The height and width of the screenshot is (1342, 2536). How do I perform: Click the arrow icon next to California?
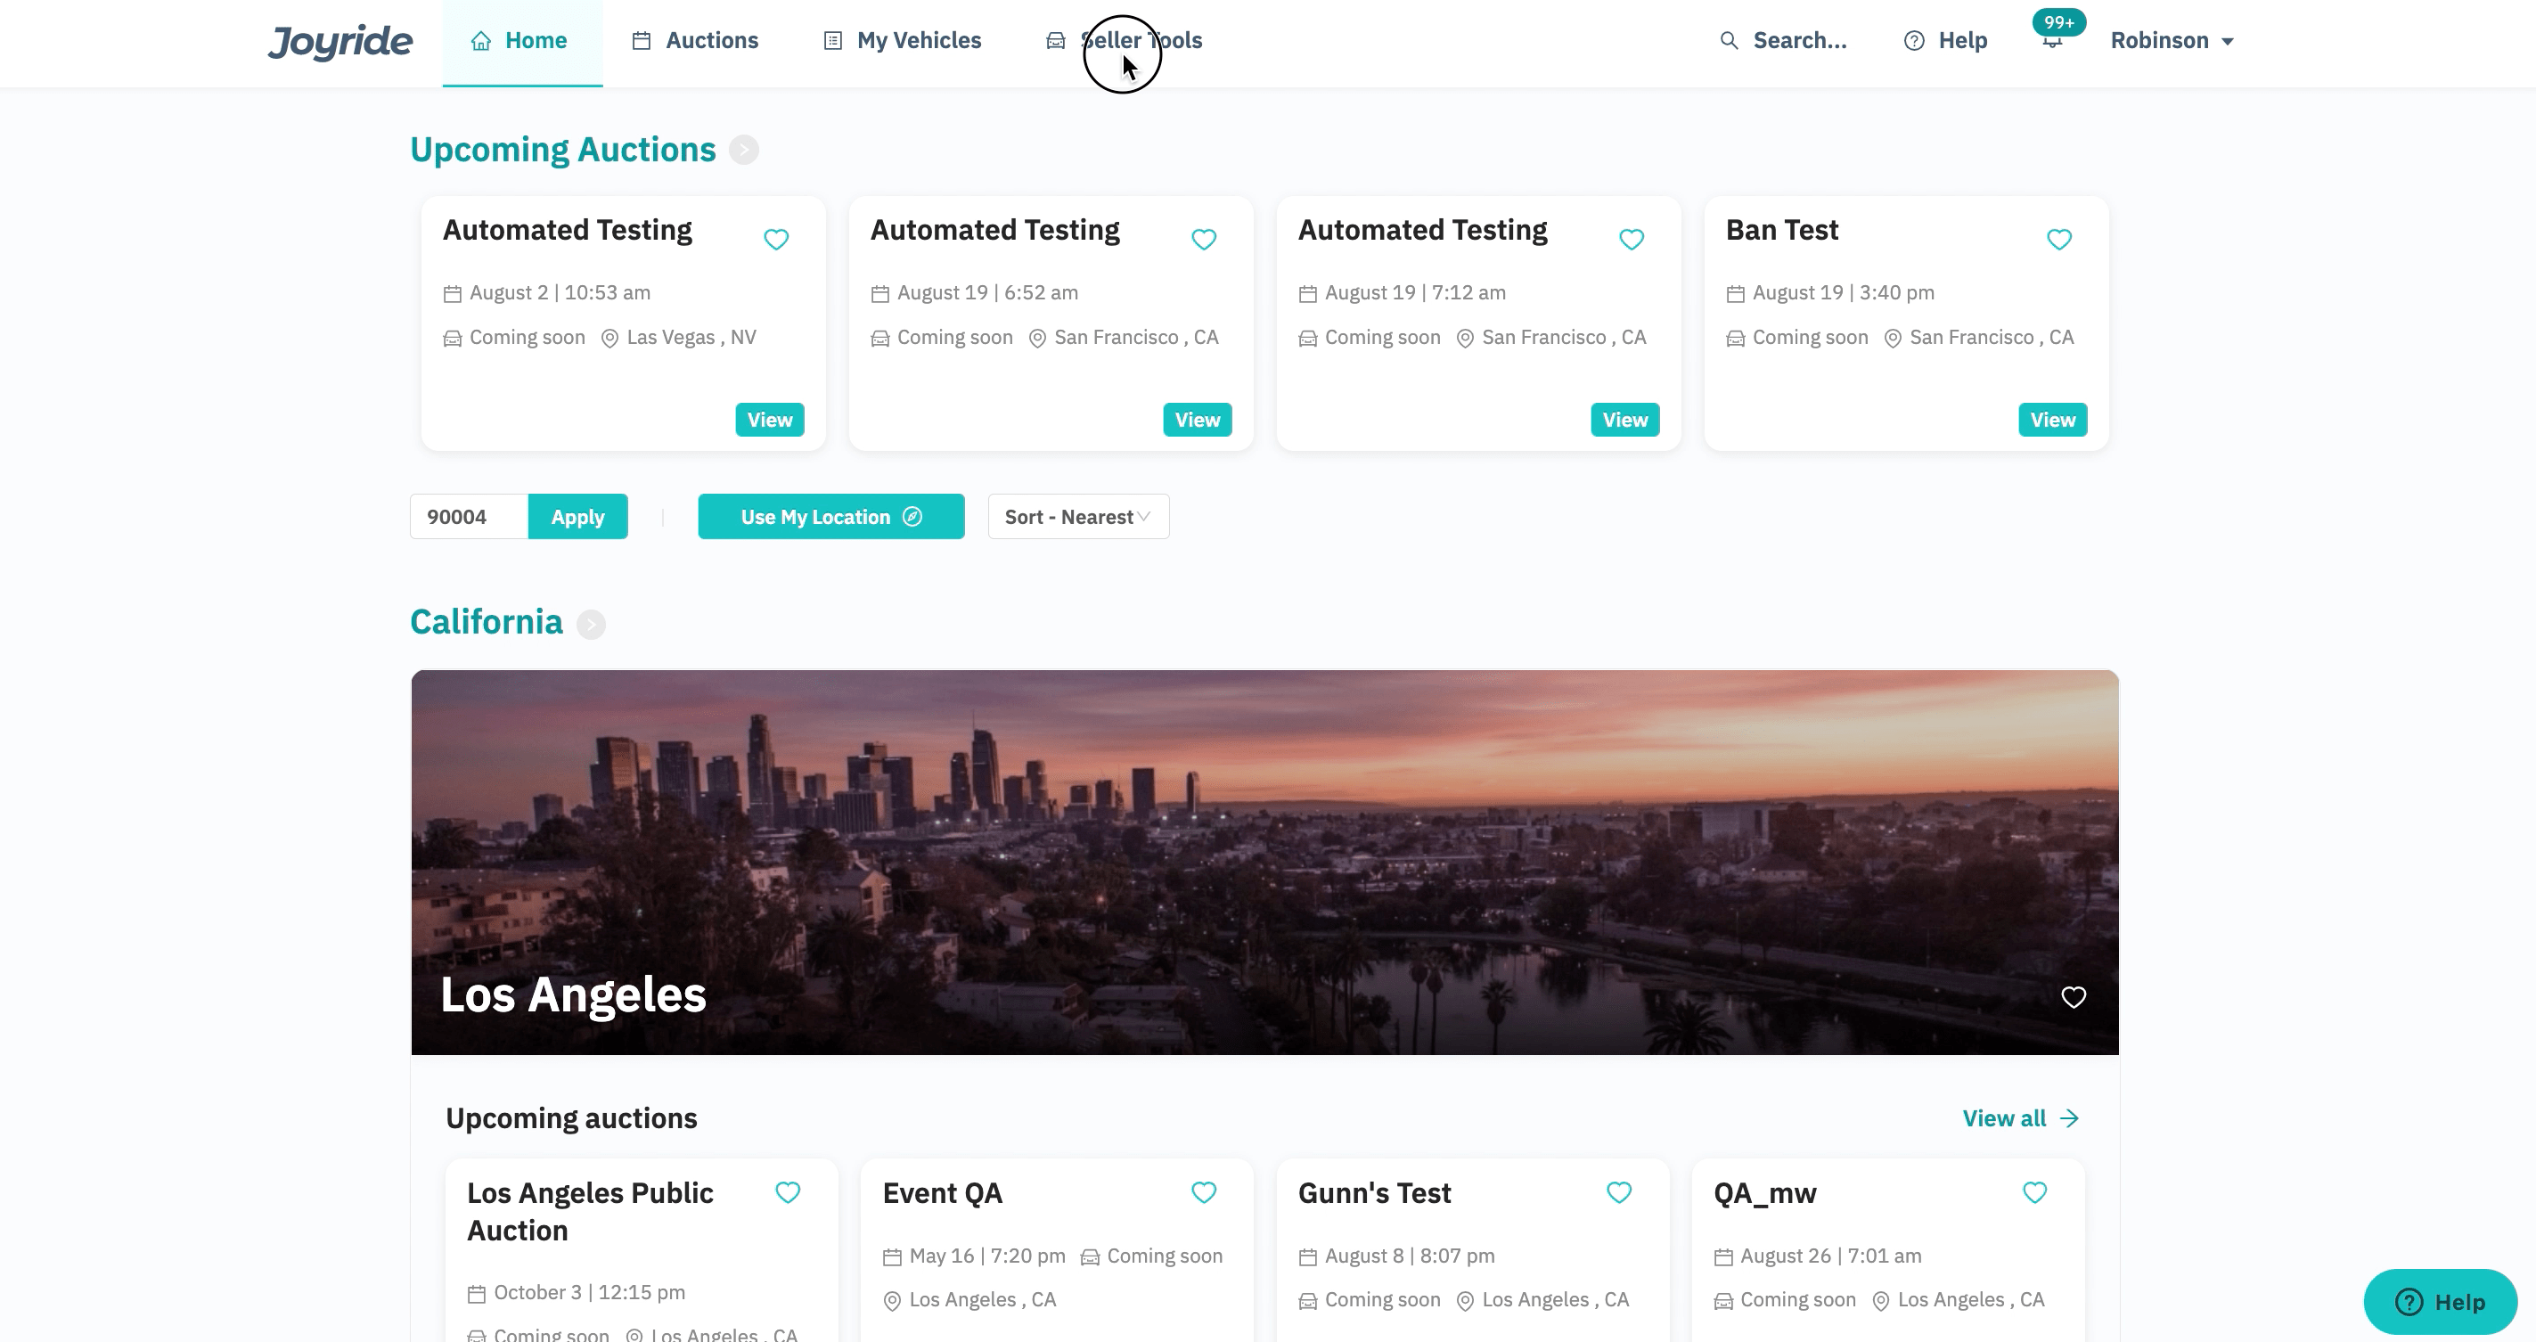591,625
